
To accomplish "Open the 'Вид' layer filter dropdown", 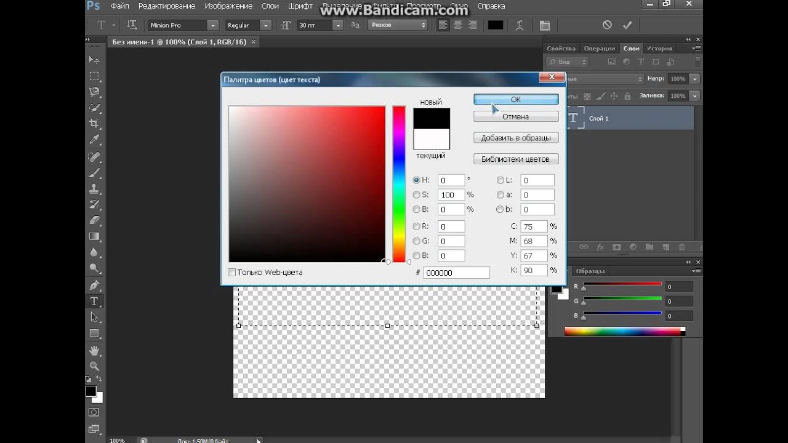I will tap(568, 62).
